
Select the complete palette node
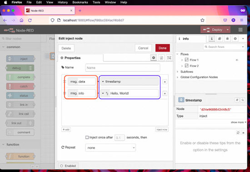pyautogui.click(x=20, y=77)
